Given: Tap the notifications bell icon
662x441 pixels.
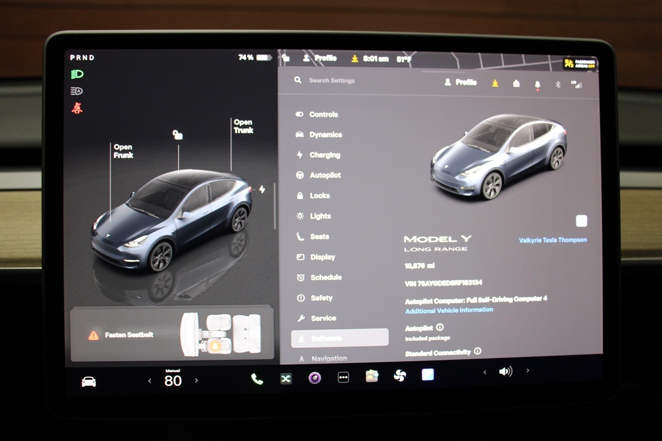Looking at the screenshot, I should pos(537,84).
